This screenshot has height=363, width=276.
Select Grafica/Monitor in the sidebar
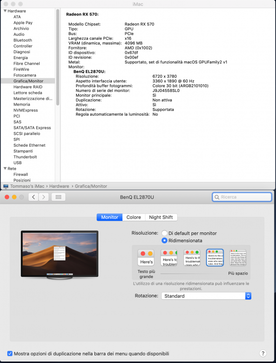click(28, 81)
